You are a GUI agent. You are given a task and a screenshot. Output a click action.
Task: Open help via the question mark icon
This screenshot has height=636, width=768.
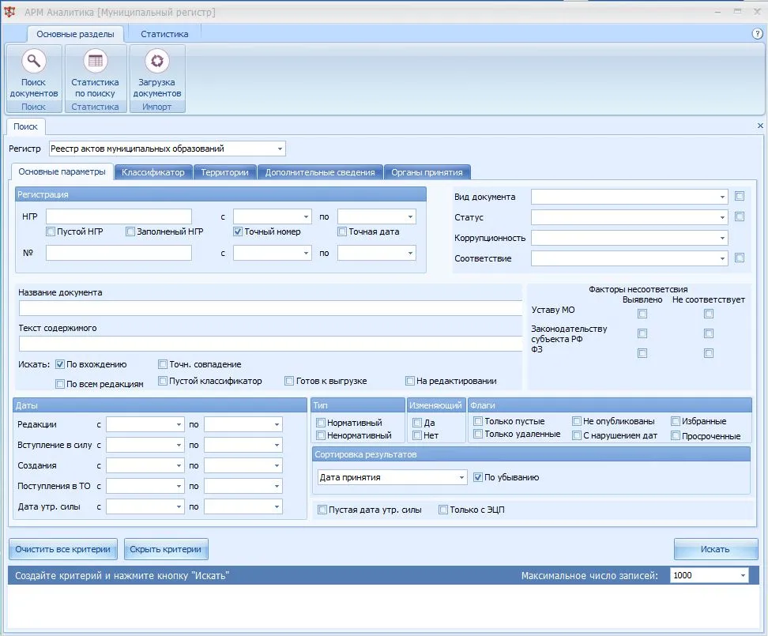coord(757,34)
